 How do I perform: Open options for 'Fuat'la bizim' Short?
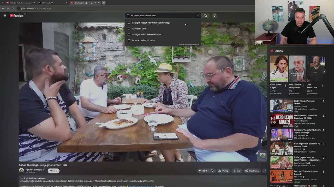[x=304, y=85]
